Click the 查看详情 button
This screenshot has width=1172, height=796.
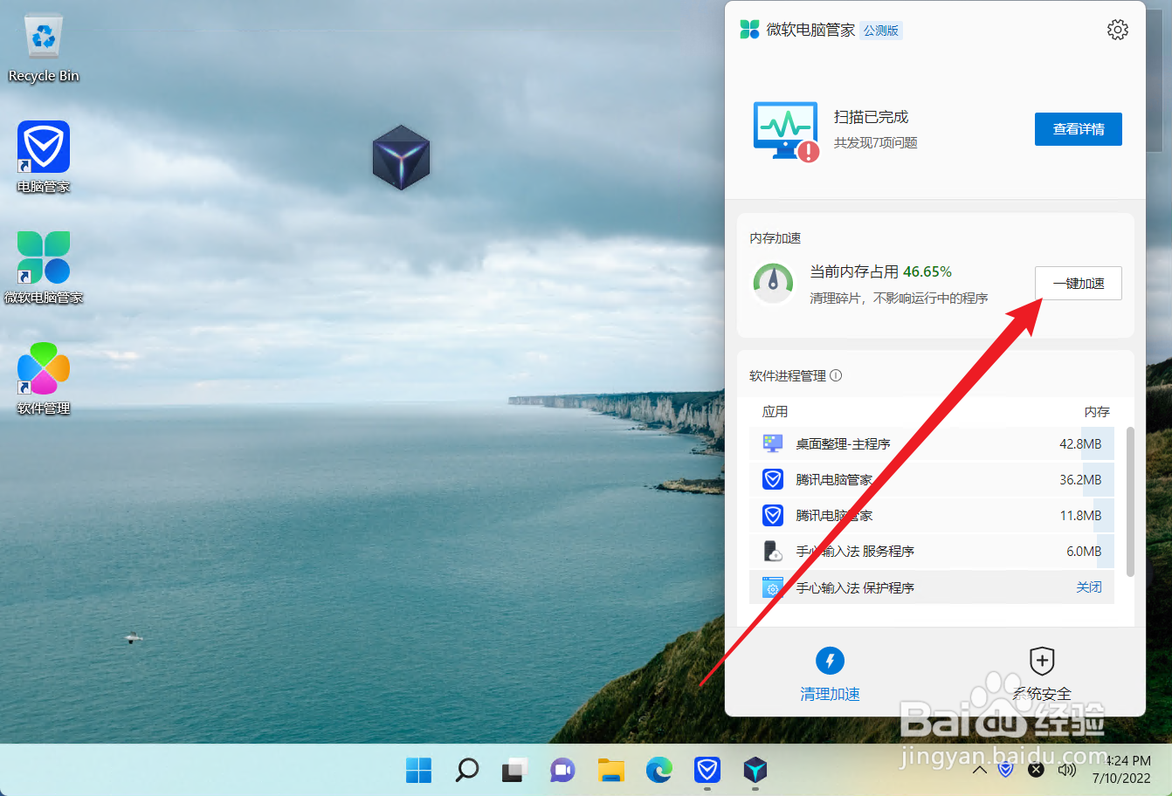[x=1079, y=129]
